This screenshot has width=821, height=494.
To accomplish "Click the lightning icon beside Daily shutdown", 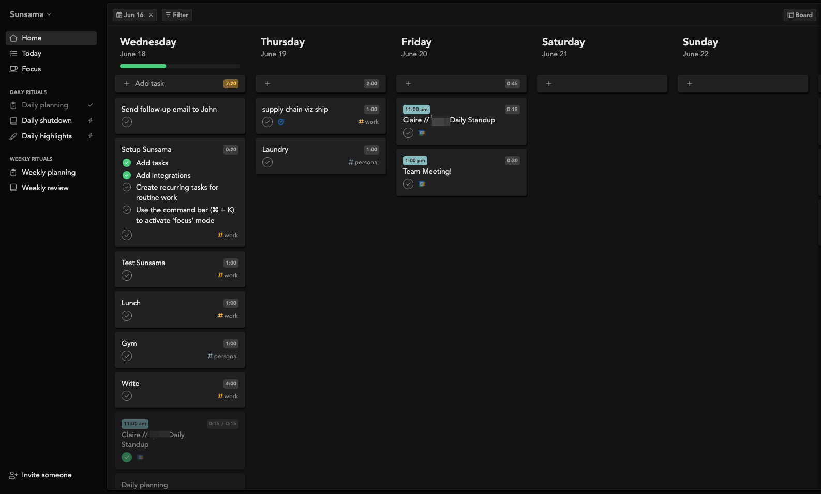I will [x=91, y=120].
